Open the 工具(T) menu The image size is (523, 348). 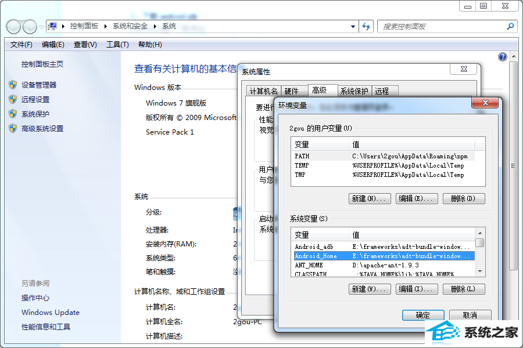[117, 45]
